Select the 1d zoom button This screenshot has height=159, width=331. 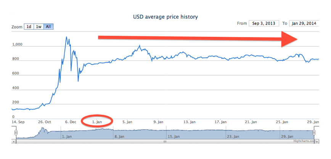pyautogui.click(x=29, y=27)
